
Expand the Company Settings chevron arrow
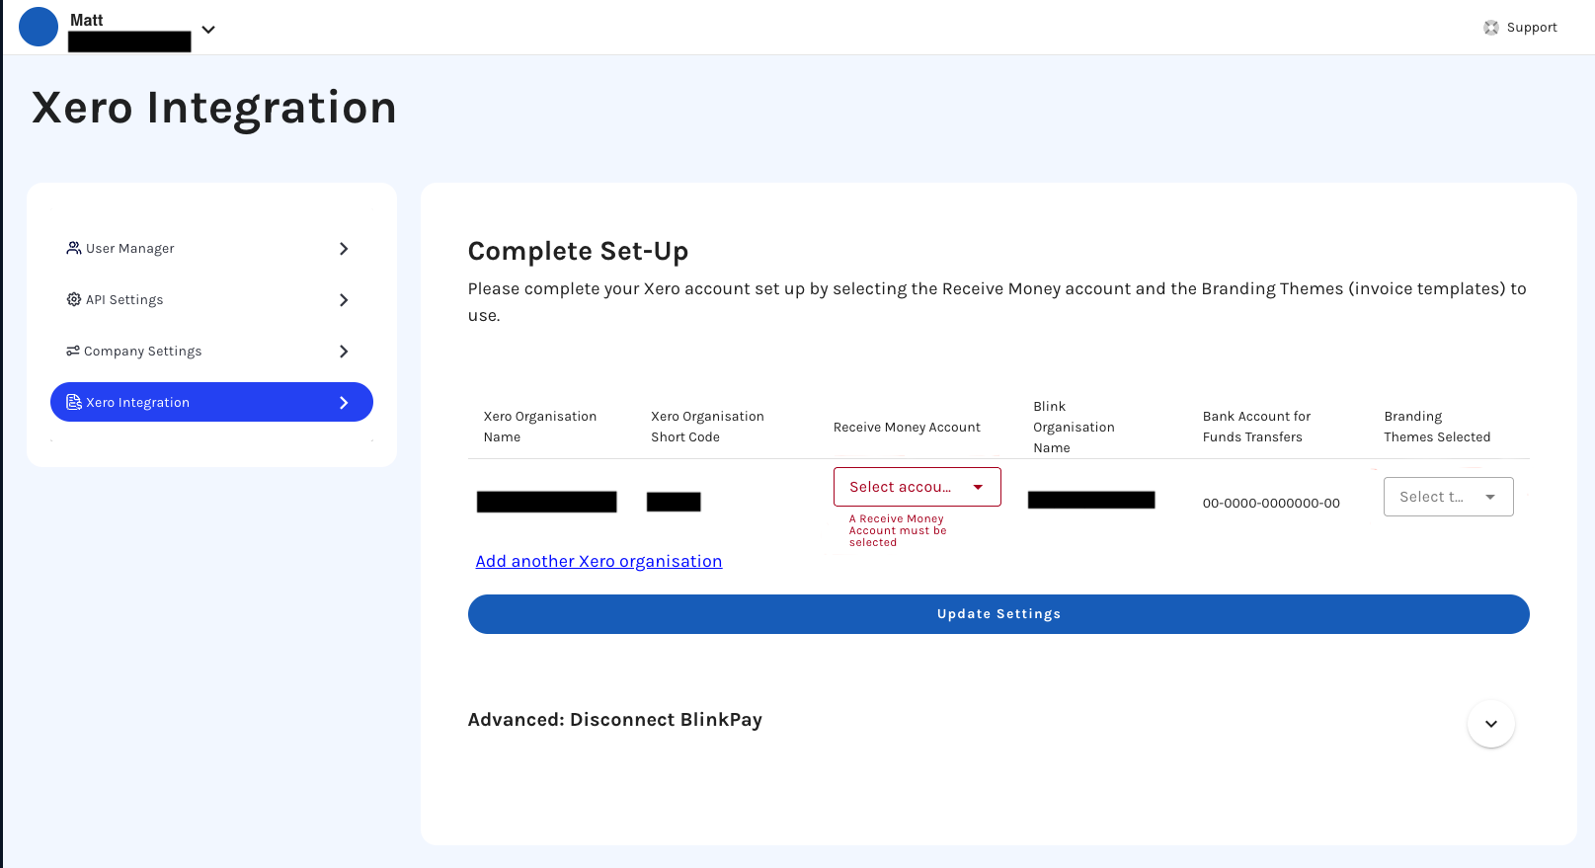click(344, 352)
